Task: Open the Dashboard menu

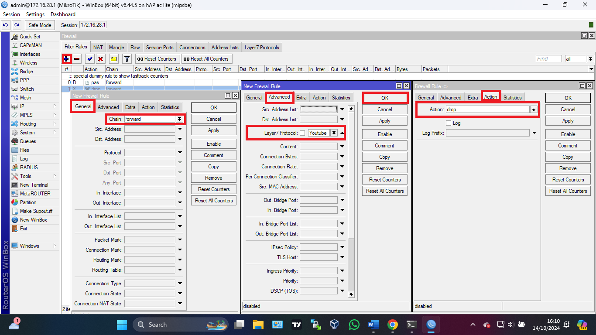Action: point(63,14)
